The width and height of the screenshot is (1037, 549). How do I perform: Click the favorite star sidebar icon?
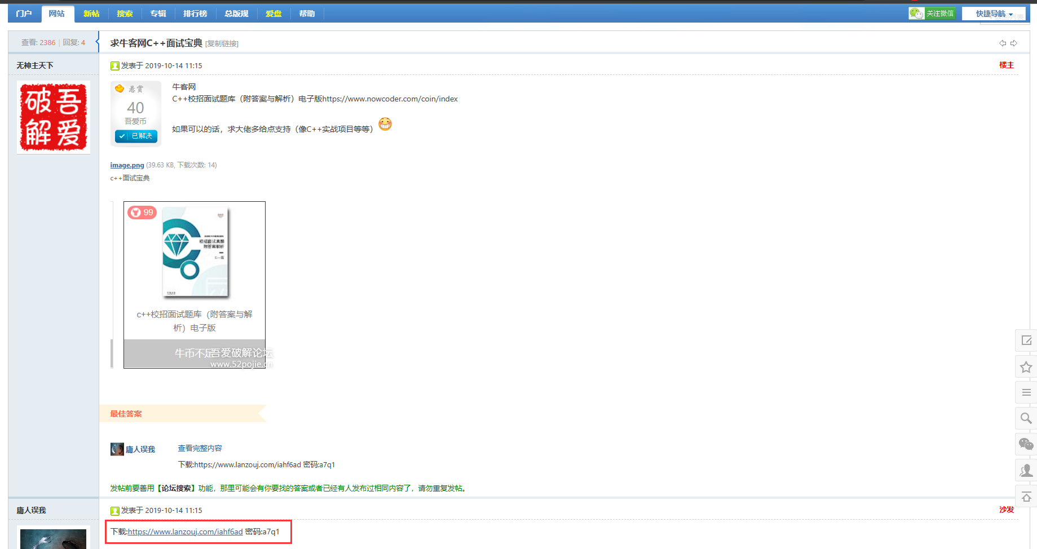(x=1026, y=367)
